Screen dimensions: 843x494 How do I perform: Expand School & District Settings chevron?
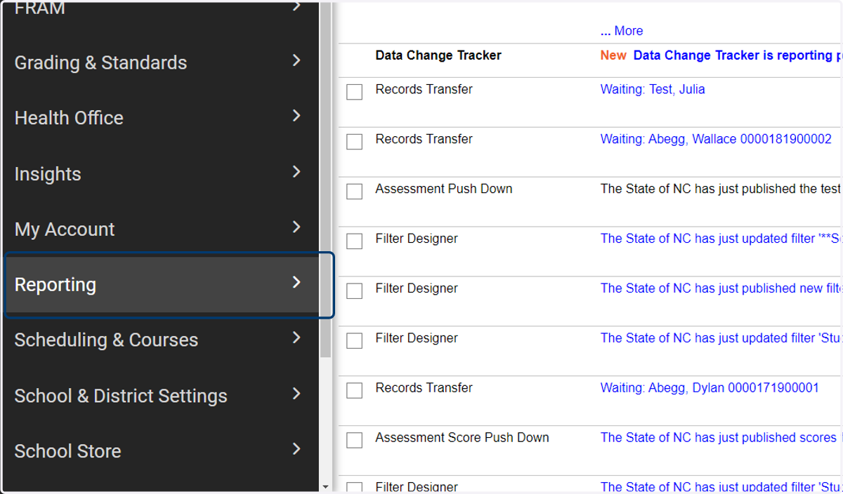coord(296,394)
